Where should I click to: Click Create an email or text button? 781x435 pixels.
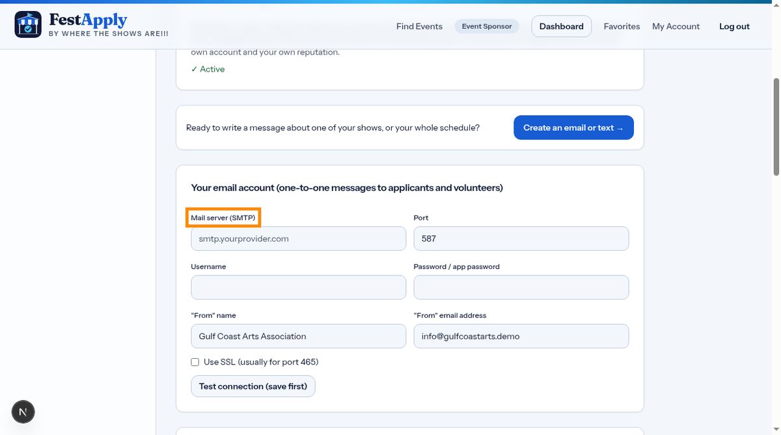coord(573,128)
